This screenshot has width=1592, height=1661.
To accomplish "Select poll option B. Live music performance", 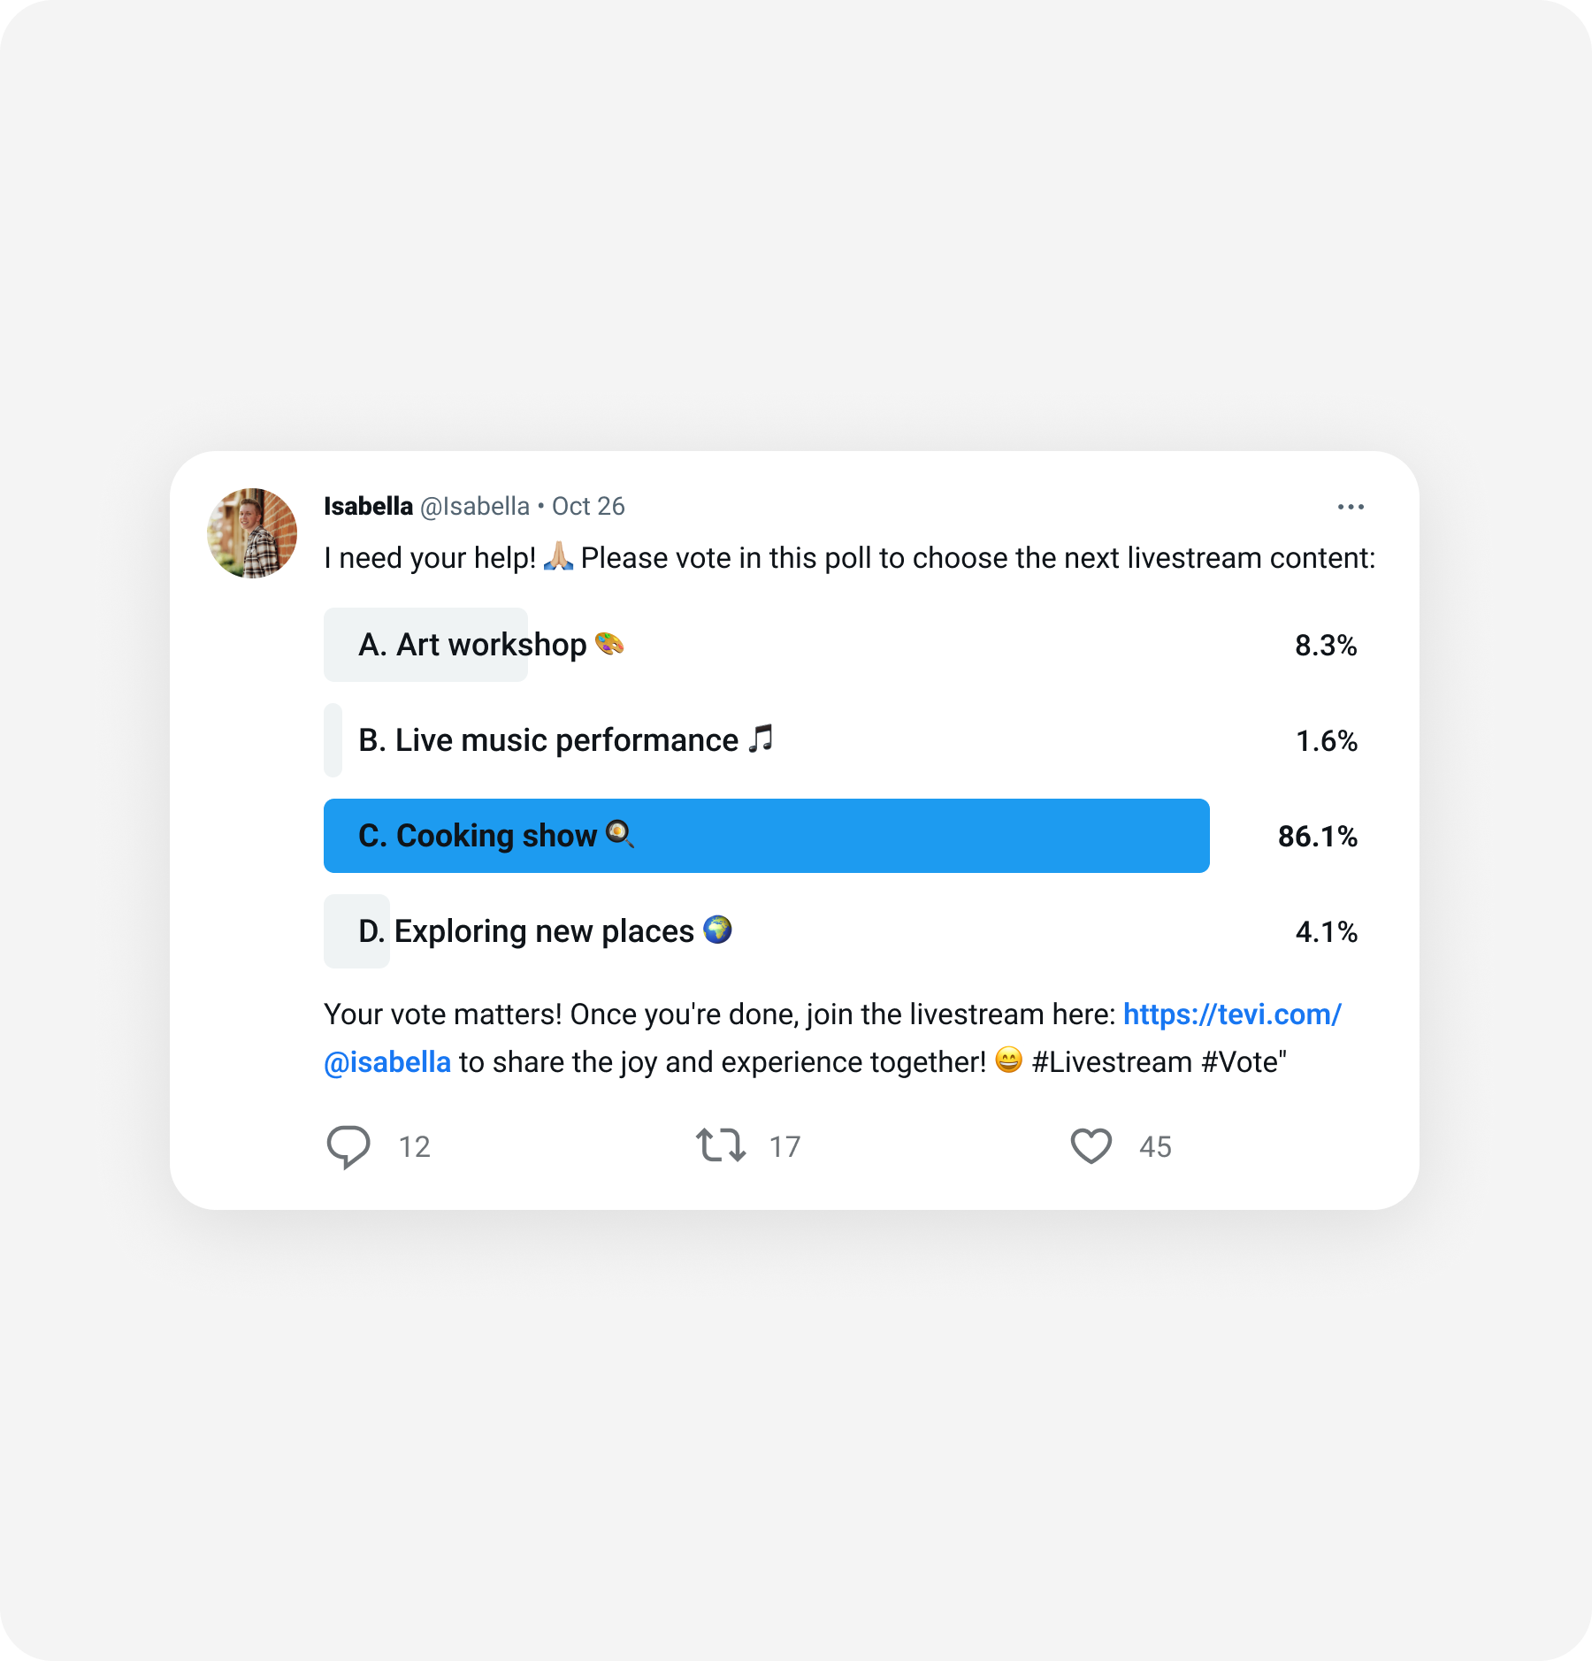I will click(840, 740).
